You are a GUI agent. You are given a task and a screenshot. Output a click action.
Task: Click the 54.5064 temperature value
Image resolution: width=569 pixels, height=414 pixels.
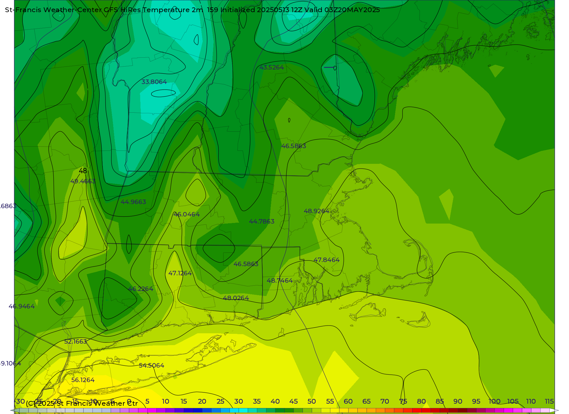(151, 366)
